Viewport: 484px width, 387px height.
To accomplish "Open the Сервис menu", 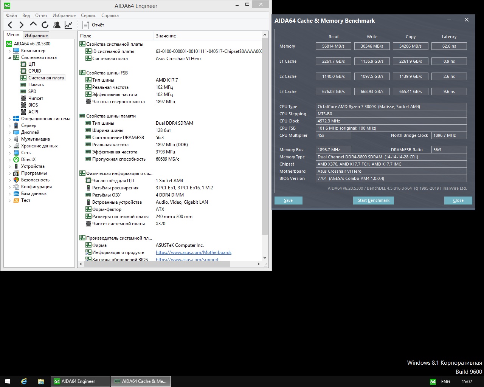I will 88,15.
